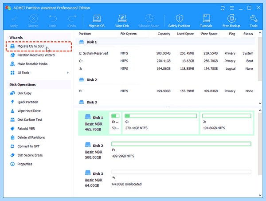This screenshot has height=201, width=266.
Task: Select the C: 270.41GB partition block
Action: (x=160, y=123)
